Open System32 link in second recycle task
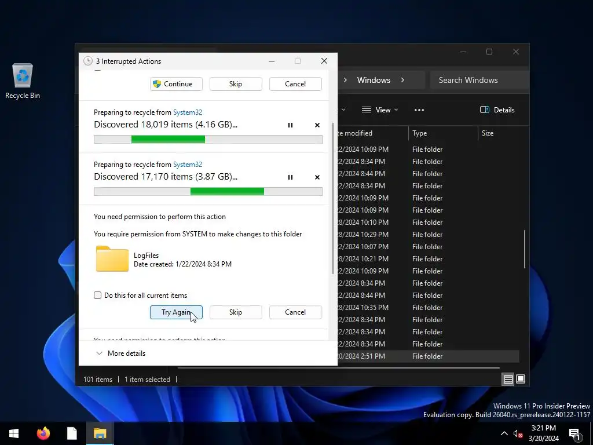This screenshot has height=445, width=593. coord(188,165)
